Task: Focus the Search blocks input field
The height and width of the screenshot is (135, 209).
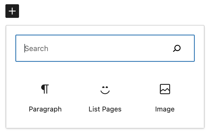Action: [x=105, y=48]
